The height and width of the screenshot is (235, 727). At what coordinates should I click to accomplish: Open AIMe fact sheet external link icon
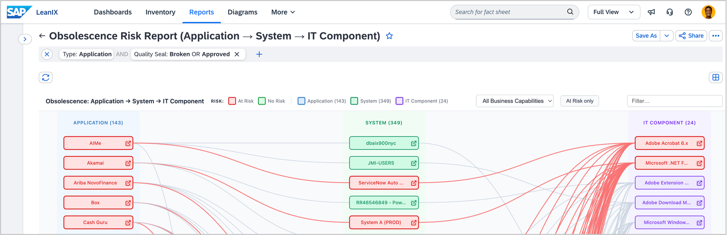tap(128, 143)
